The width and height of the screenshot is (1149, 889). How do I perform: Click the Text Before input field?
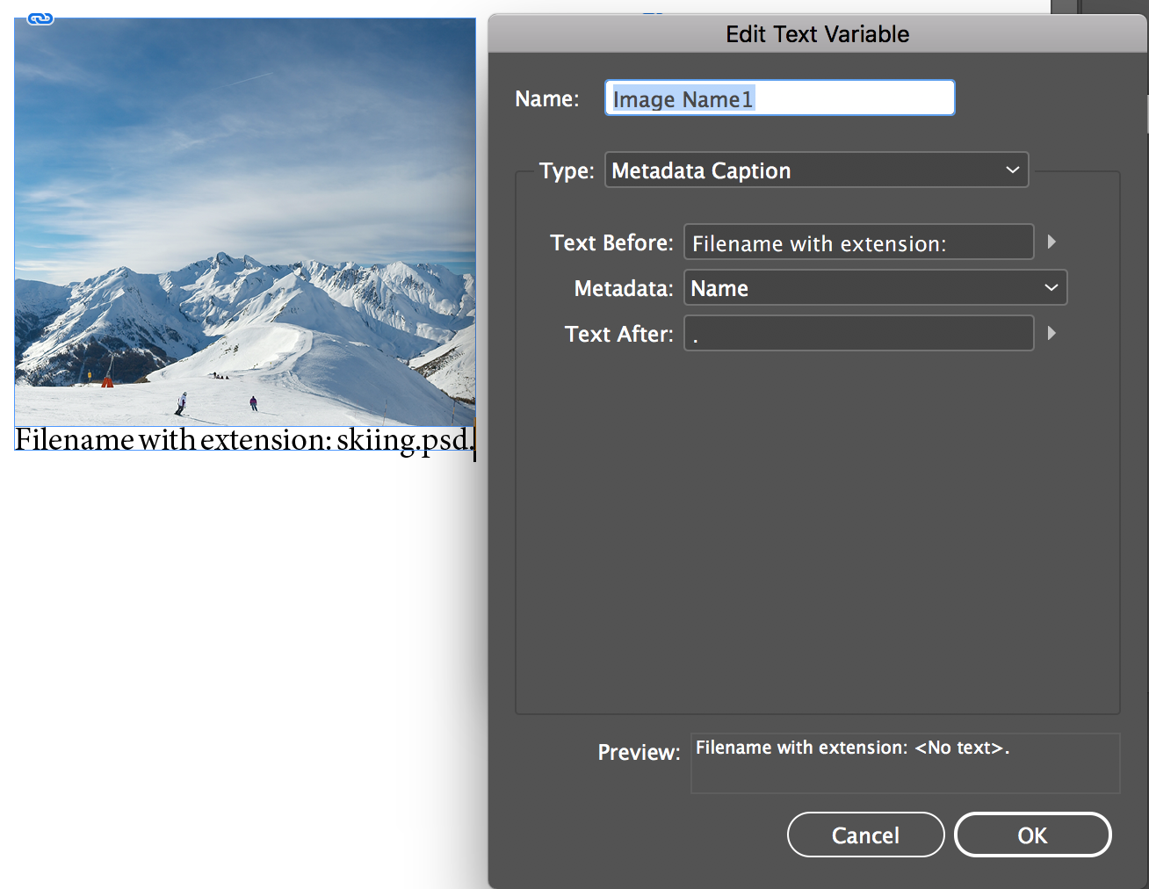[x=858, y=242]
